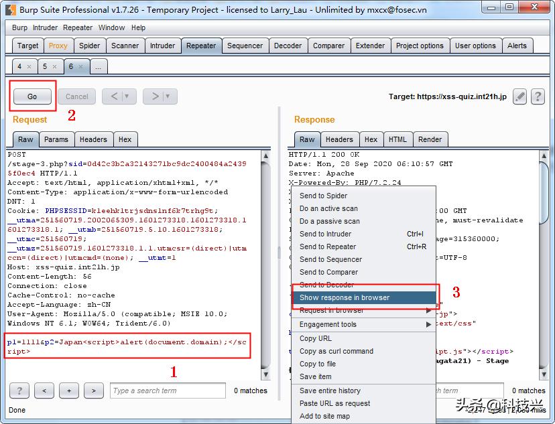Image resolution: width=555 pixels, height=424 pixels.
Task: Click the request search help icon
Action: click(19, 391)
